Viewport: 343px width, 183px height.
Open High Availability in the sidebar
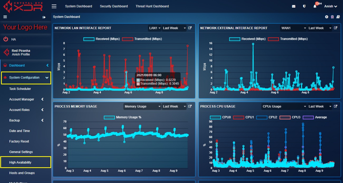(x=20, y=162)
